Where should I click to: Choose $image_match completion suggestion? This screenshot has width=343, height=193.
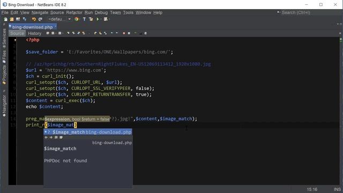tap(88, 132)
